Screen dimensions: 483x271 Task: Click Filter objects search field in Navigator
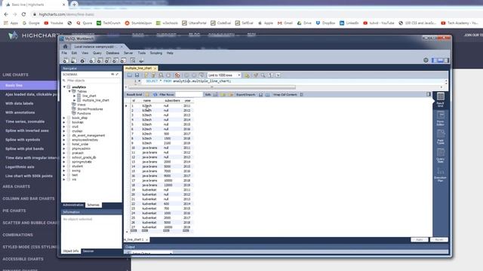(91, 81)
